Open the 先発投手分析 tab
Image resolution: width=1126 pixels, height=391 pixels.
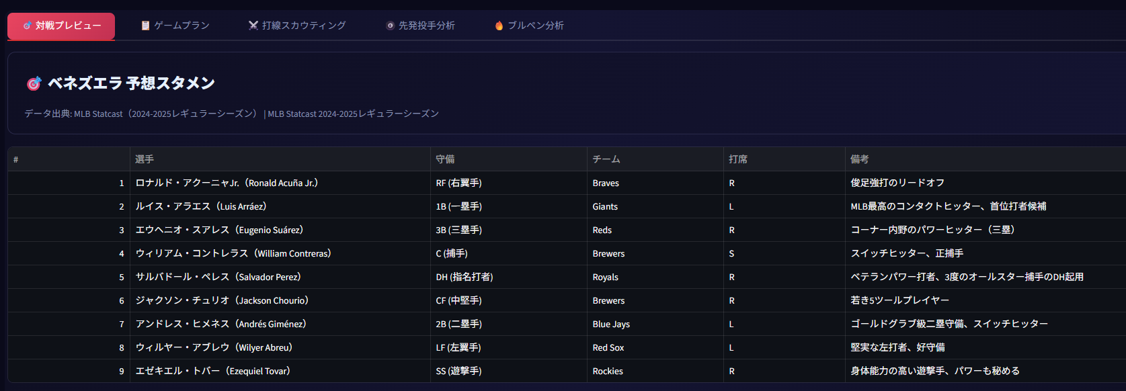point(420,26)
